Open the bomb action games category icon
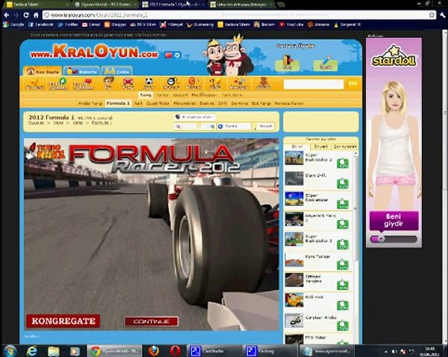The height and width of the screenshot is (357, 448). coord(172,84)
